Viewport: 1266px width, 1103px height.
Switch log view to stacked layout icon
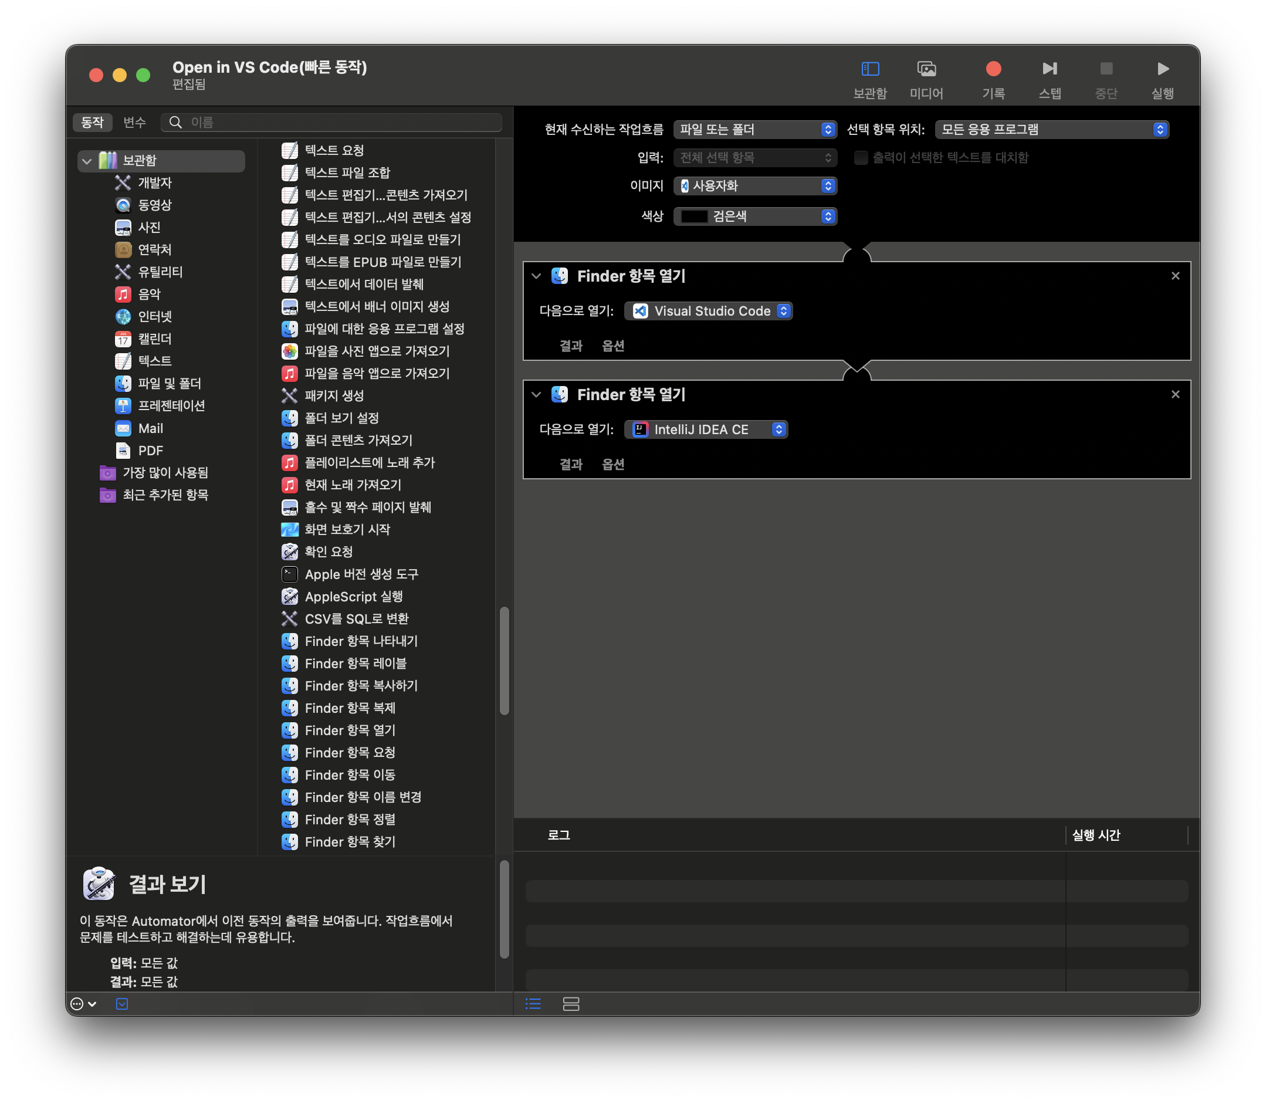click(x=571, y=1004)
